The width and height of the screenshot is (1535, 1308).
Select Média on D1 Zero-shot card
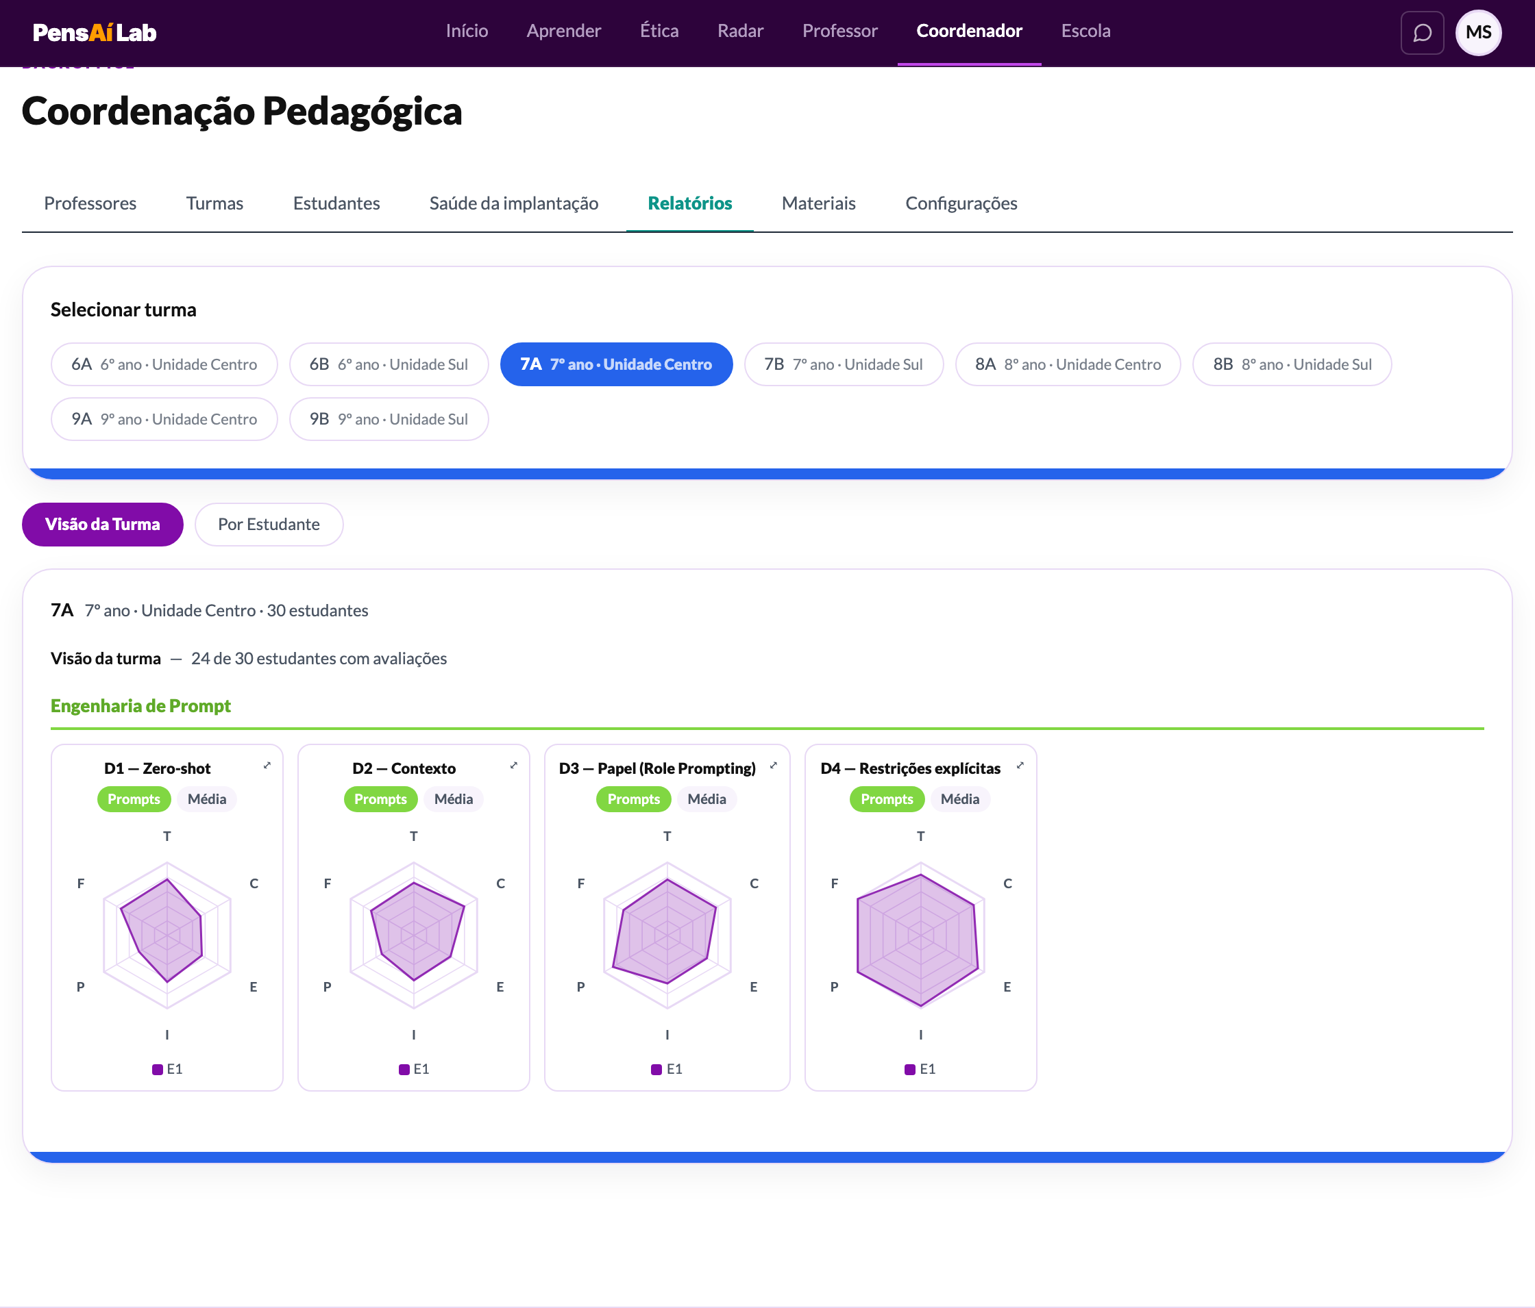coord(207,798)
